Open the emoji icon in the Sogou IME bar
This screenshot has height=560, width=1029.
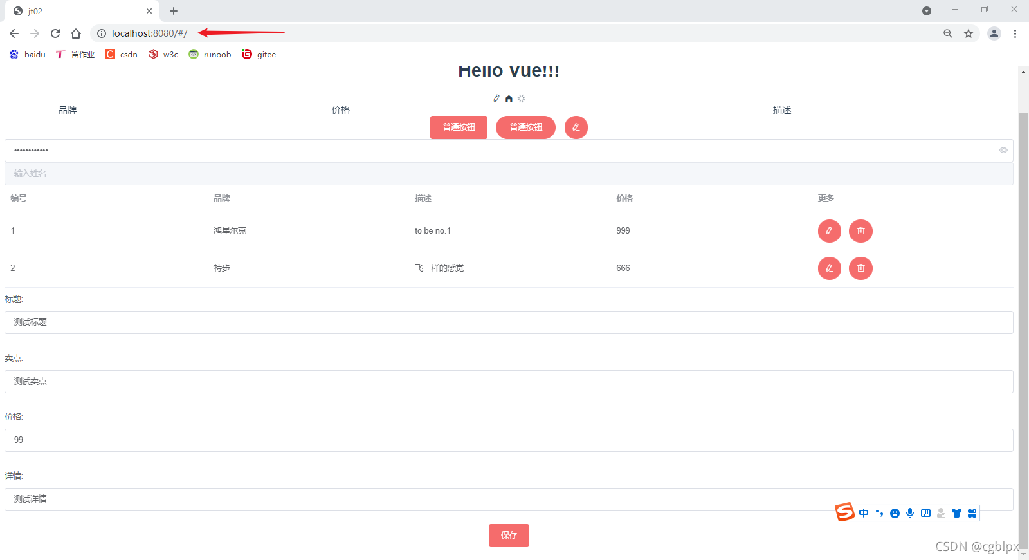pyautogui.click(x=895, y=513)
